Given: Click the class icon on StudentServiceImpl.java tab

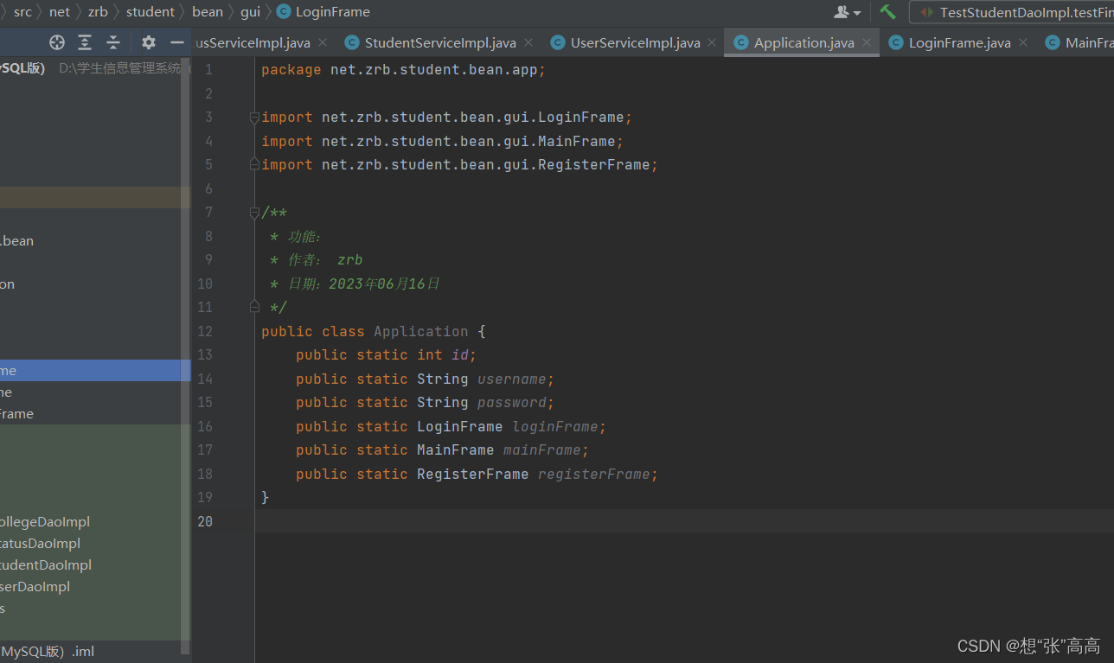Looking at the screenshot, I should 351,42.
